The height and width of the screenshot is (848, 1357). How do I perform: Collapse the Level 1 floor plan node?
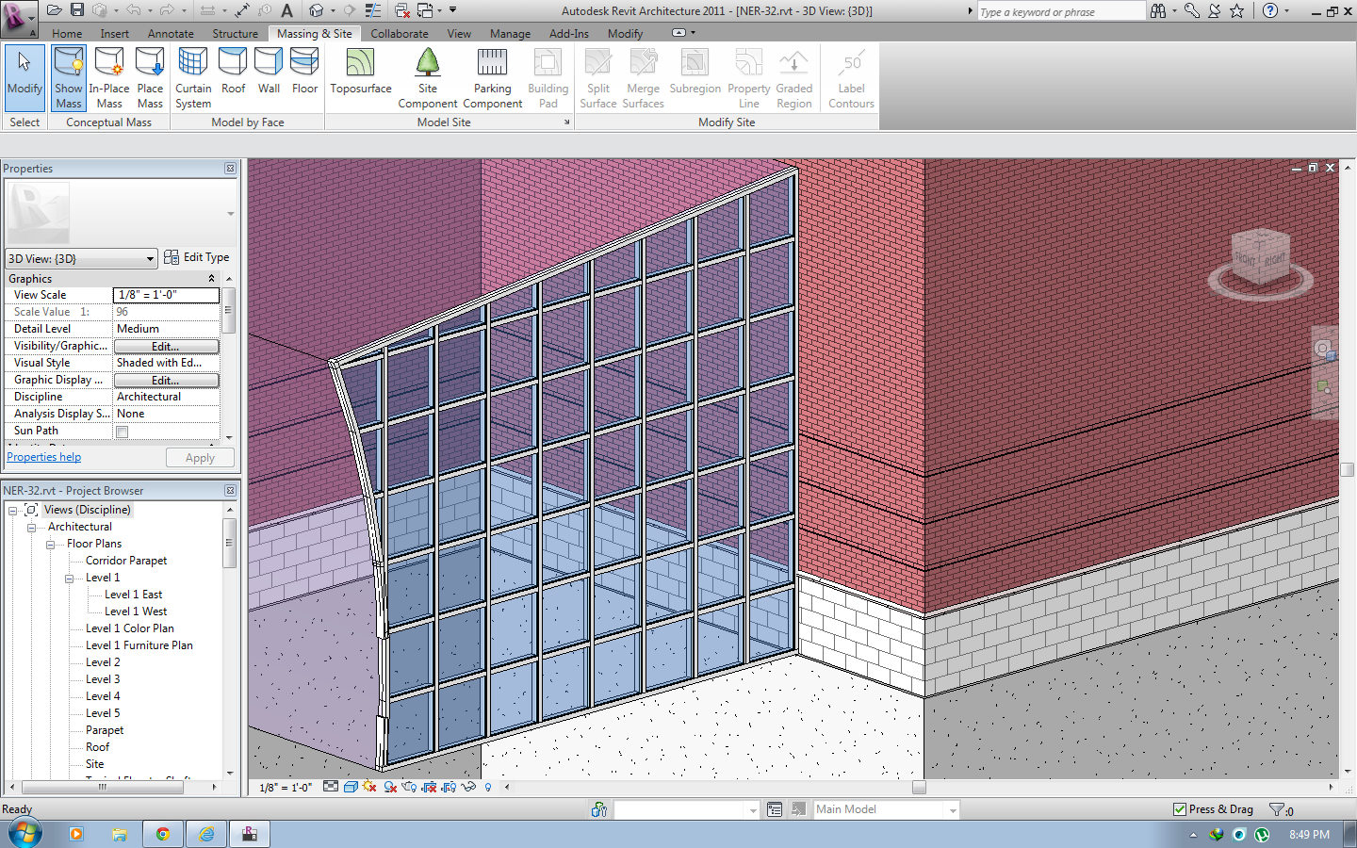[68, 577]
